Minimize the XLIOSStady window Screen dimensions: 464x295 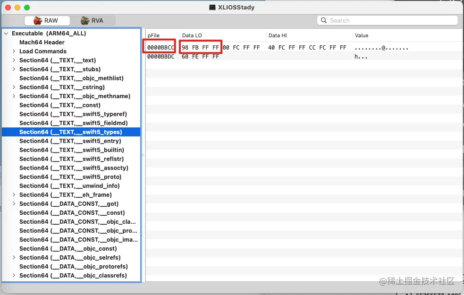coord(17,8)
